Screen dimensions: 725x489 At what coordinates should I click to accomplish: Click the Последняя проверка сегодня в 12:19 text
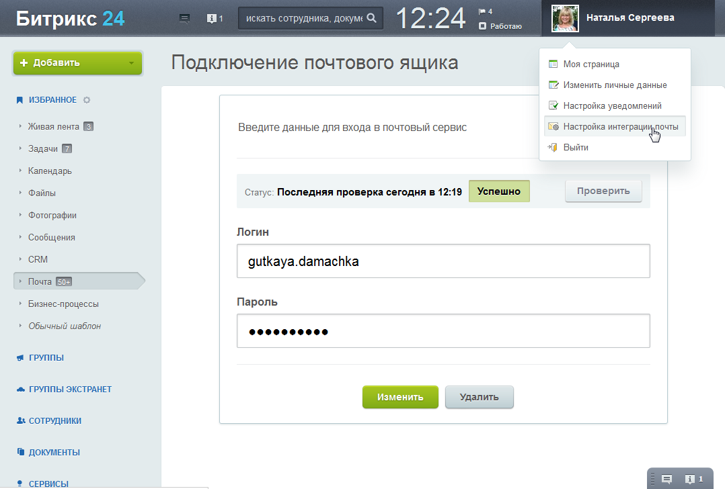[x=369, y=192]
